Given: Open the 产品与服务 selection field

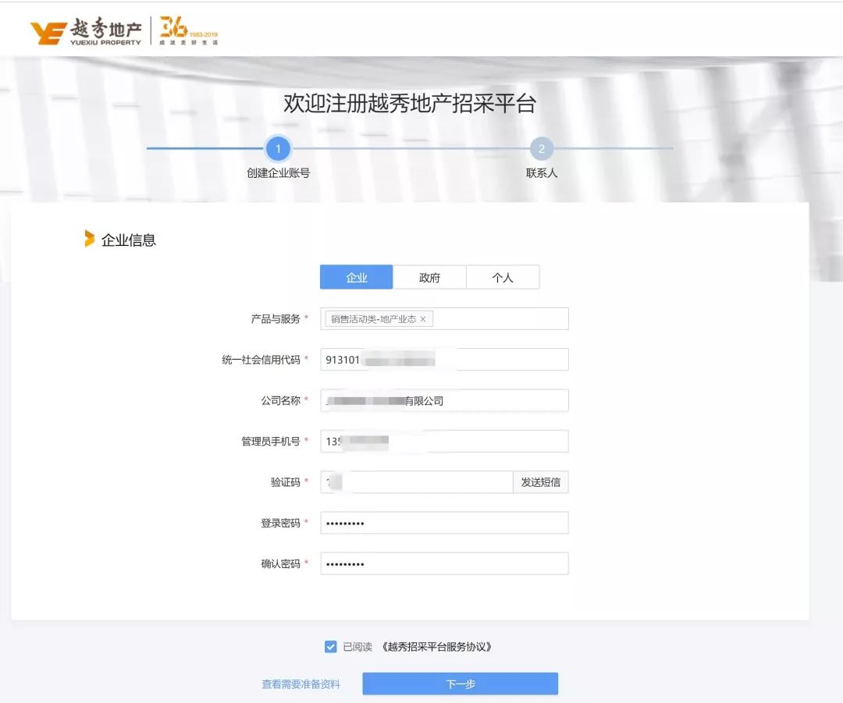Looking at the screenshot, I should tap(444, 318).
